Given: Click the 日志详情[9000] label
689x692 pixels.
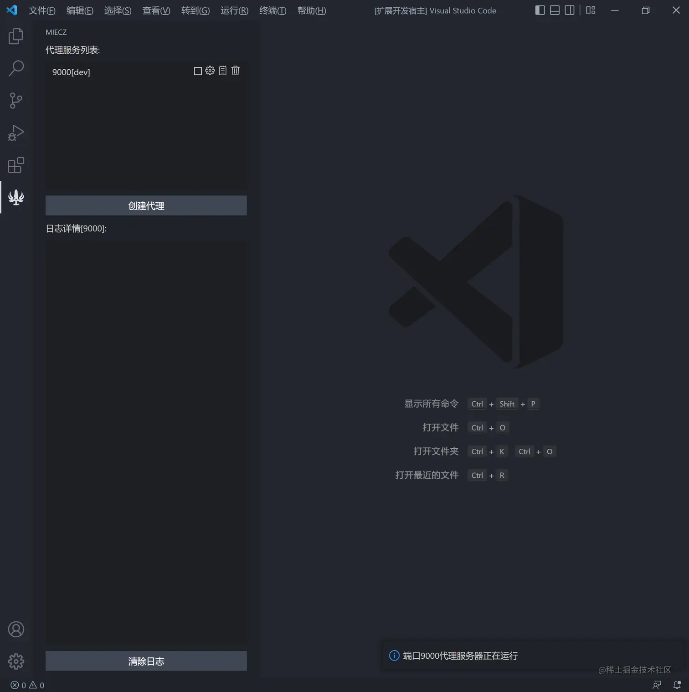Looking at the screenshot, I should click(x=76, y=228).
